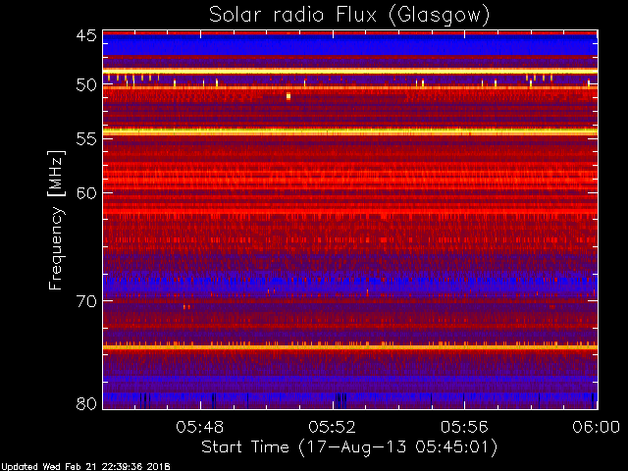Screen dimensions: 628x471
Task: Click the time tick label '05:52'
Action: click(x=332, y=427)
